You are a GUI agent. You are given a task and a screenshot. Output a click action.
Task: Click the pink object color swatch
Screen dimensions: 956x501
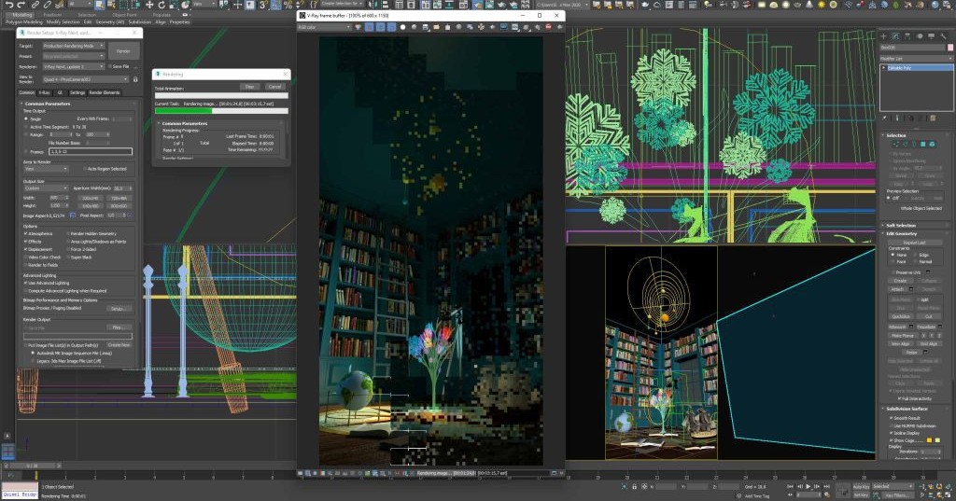coord(949,47)
